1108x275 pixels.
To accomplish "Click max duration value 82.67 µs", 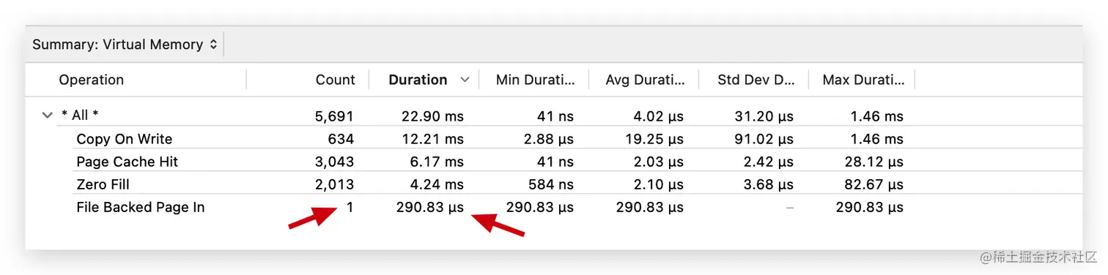I will pyautogui.click(x=874, y=184).
